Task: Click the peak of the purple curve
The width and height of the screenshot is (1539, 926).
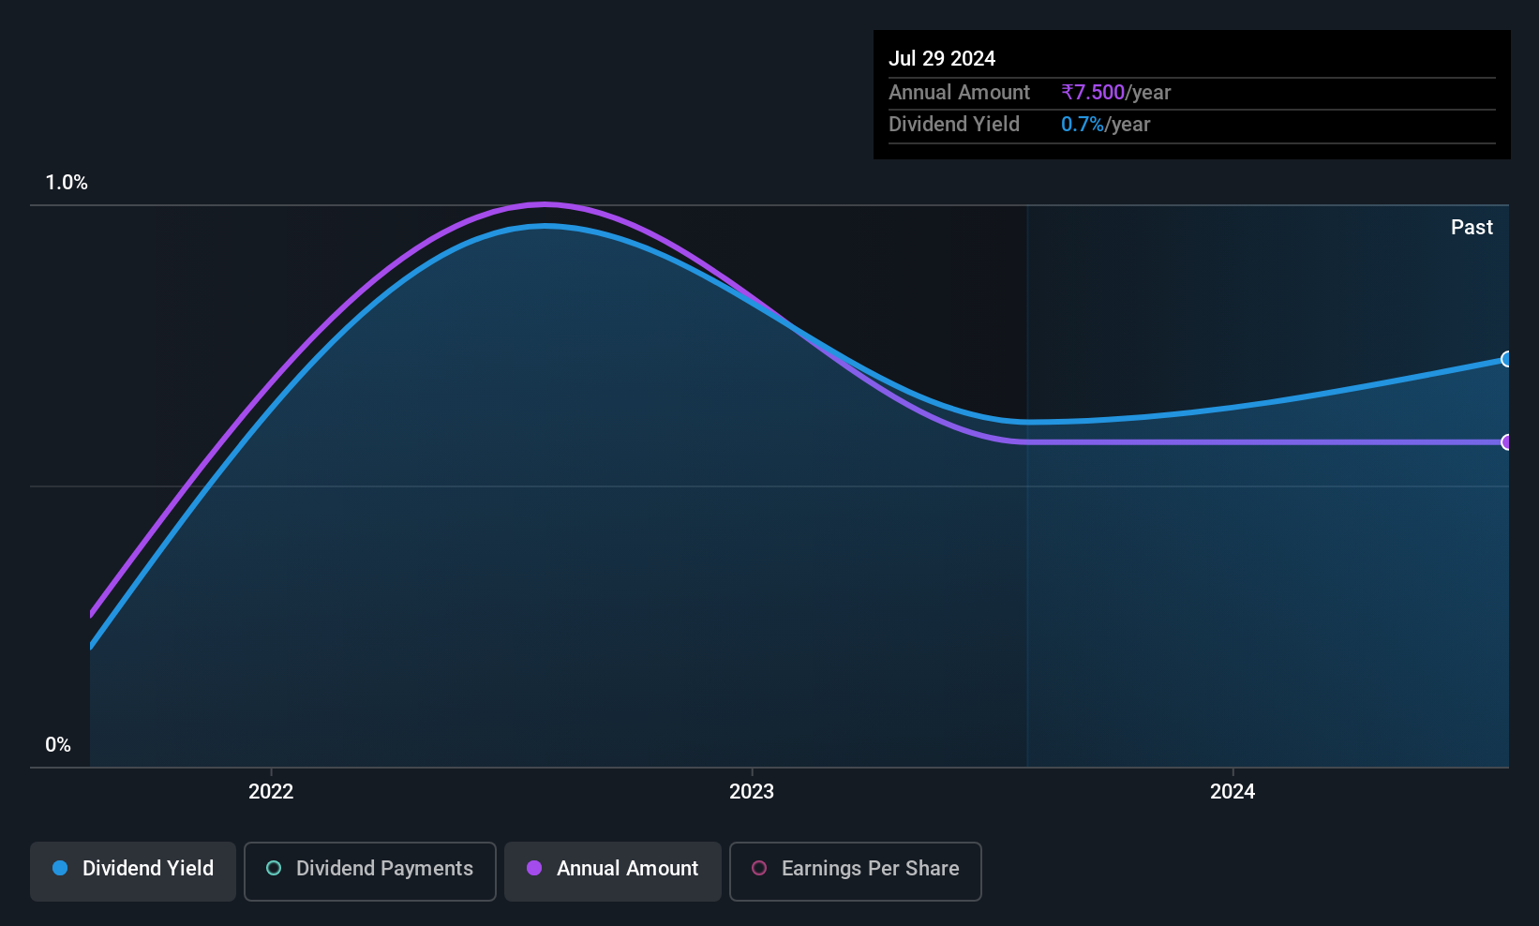Action: [x=545, y=203]
